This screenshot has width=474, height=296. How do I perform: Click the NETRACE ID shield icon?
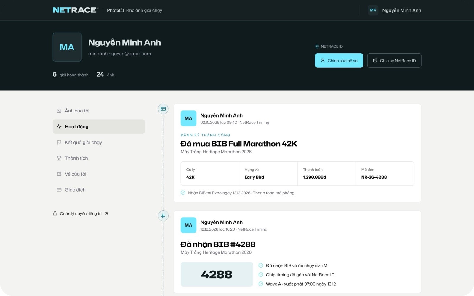317,46
